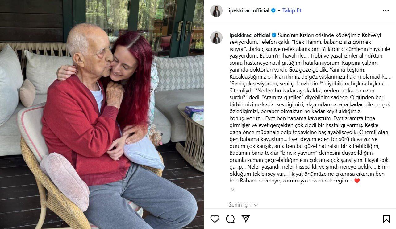Click the chevron next to Senin için
396x229 pixels.
(256, 205)
